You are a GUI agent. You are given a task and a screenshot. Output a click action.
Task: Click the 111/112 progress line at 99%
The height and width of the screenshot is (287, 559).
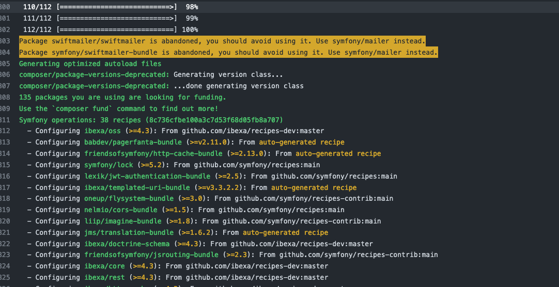[x=111, y=19]
